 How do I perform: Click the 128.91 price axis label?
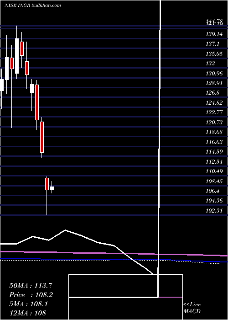click(214, 83)
